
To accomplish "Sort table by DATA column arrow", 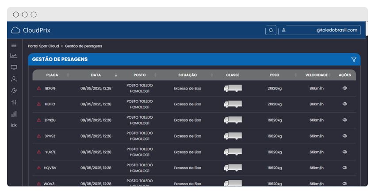I will pyautogui.click(x=116, y=75).
